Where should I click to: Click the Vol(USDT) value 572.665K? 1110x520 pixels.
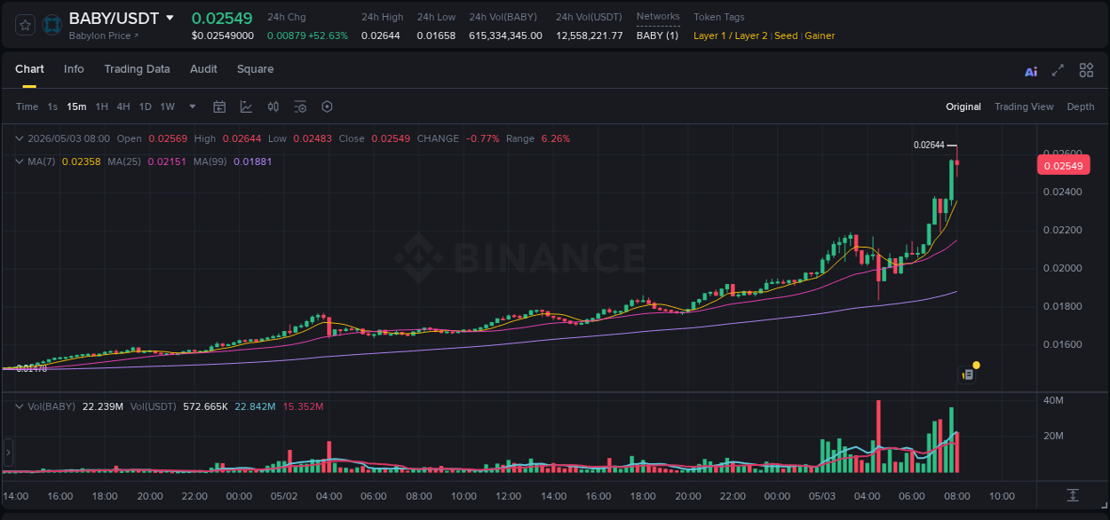205,406
